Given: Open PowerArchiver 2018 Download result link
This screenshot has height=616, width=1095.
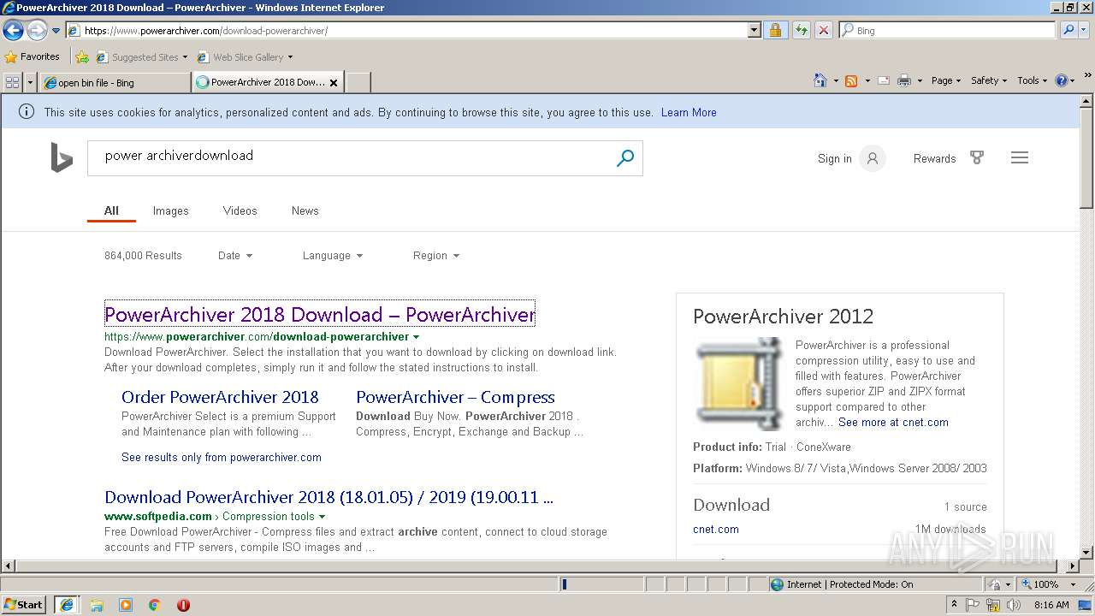Looking at the screenshot, I should 320,314.
